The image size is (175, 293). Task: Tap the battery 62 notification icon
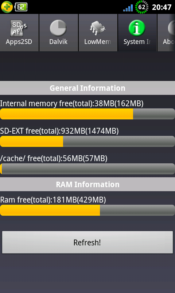[x=21, y=7]
